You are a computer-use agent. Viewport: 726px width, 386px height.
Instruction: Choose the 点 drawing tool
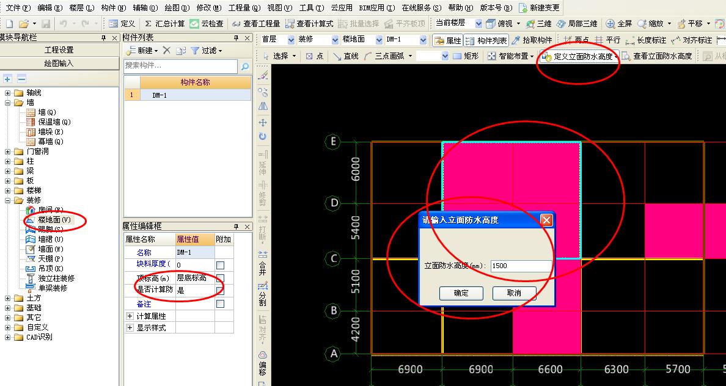(x=315, y=56)
